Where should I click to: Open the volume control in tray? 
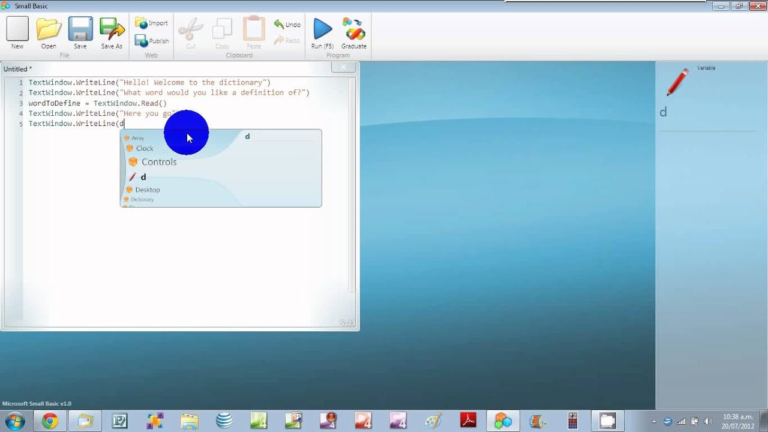(x=707, y=421)
